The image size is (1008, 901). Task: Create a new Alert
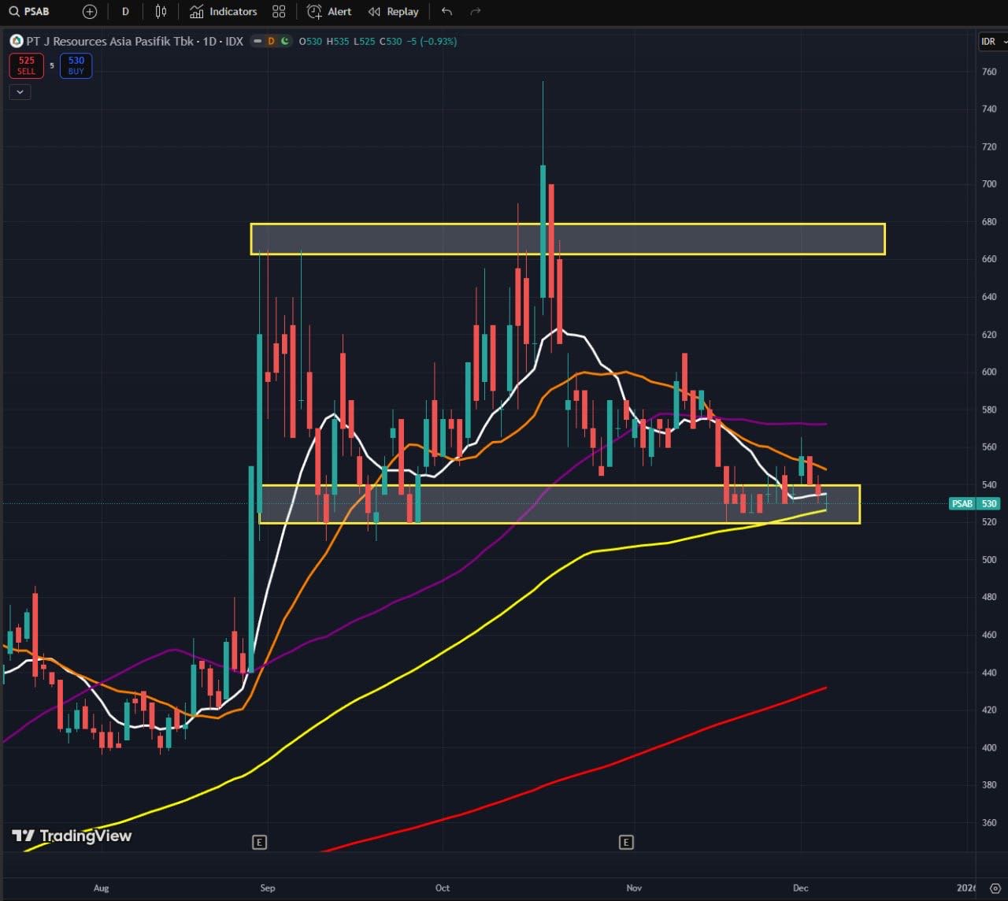pyautogui.click(x=329, y=12)
